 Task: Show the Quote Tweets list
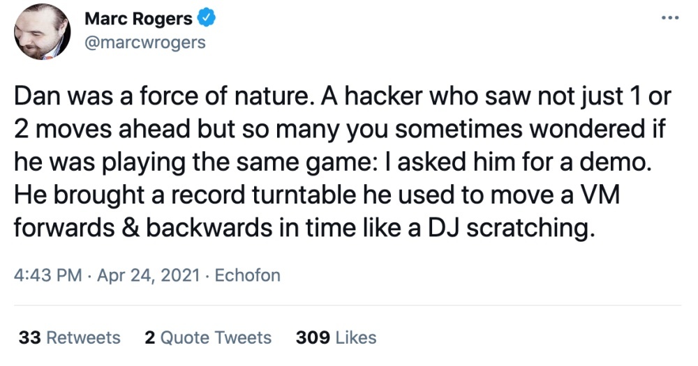pos(216,338)
